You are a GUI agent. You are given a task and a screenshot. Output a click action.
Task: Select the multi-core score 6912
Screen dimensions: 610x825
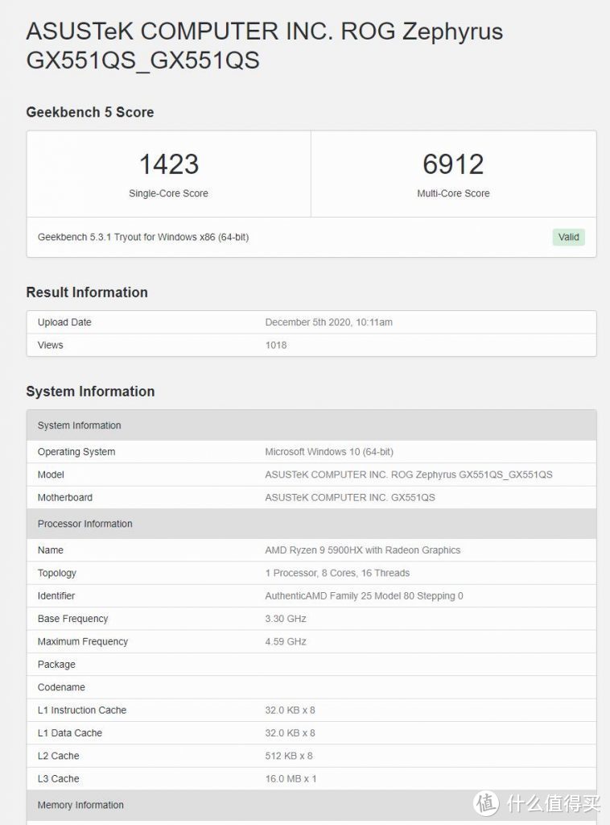click(453, 164)
